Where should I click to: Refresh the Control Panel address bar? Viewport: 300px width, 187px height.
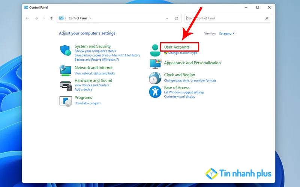176,18
